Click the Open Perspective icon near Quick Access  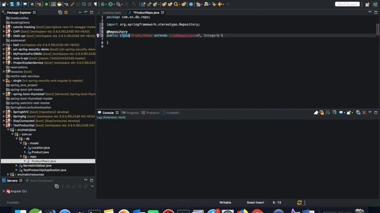coord(368,4)
